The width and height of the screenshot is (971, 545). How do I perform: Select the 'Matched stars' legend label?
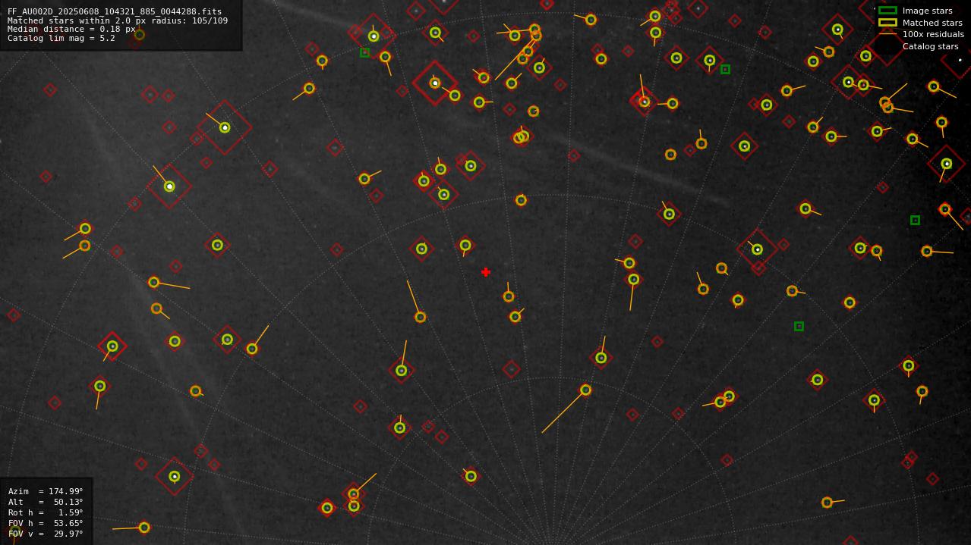point(932,23)
